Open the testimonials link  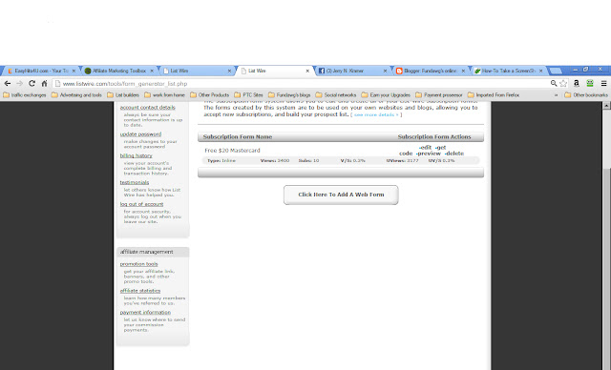coord(135,182)
